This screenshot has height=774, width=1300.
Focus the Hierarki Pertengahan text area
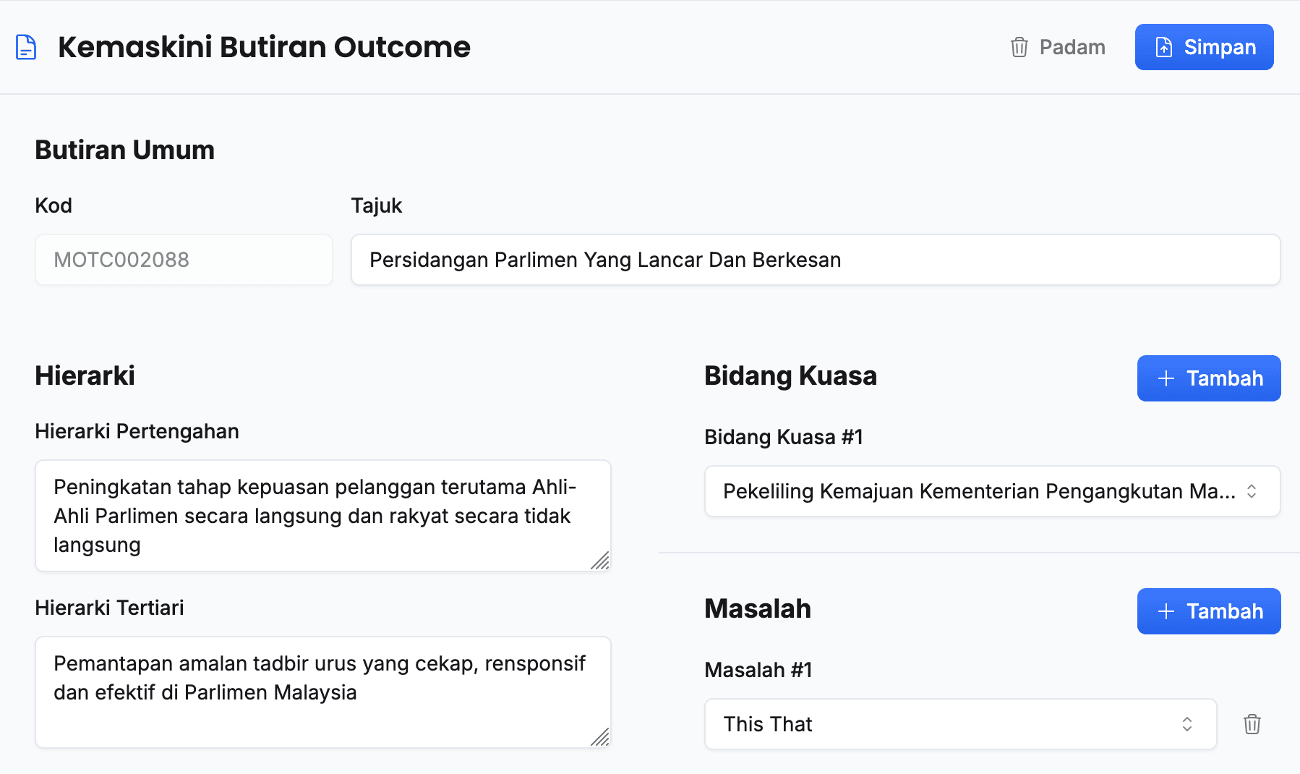(x=322, y=516)
